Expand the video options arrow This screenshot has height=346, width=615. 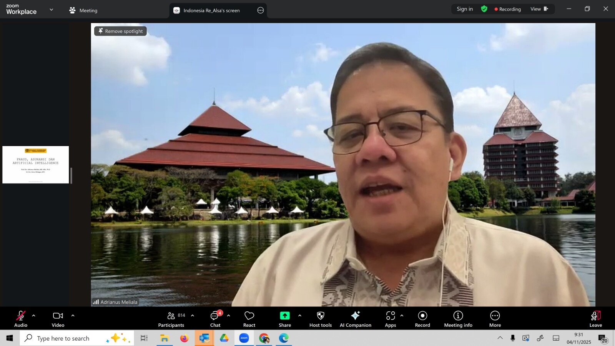[x=73, y=316]
